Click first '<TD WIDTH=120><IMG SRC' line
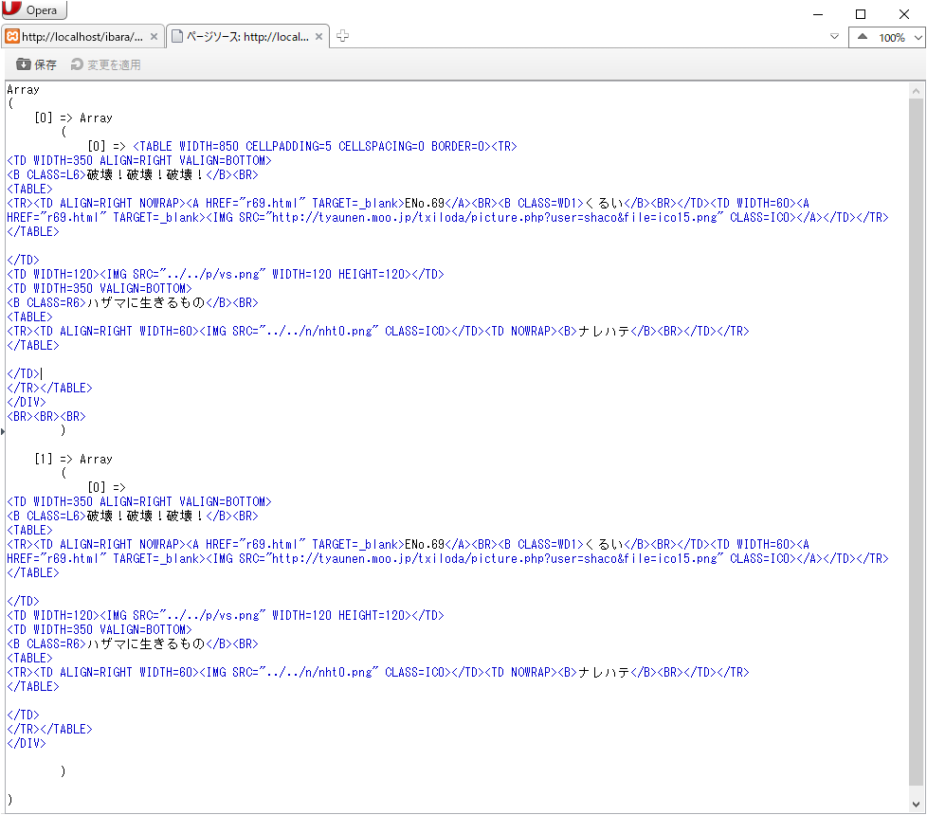Image resolution: width=927 pixels, height=815 pixels. [x=226, y=274]
